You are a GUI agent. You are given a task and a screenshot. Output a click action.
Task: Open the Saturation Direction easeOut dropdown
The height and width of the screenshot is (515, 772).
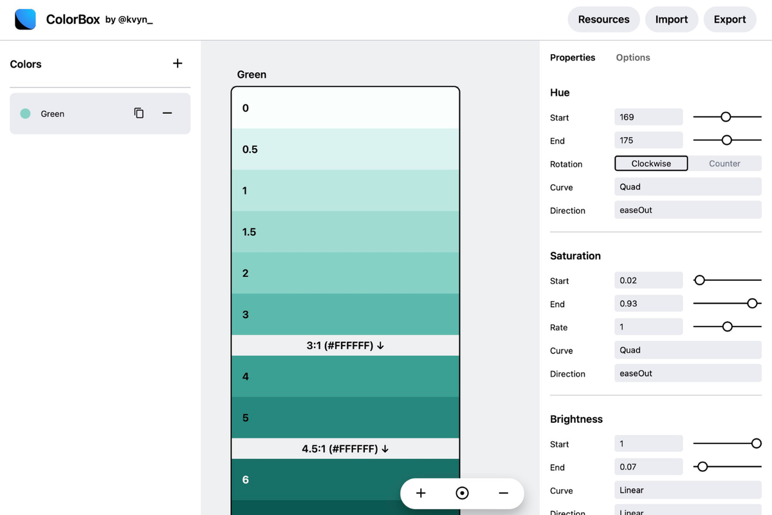tap(688, 373)
